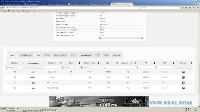Click the browser Back arrow button
The image size is (200, 112).
[2, 7]
